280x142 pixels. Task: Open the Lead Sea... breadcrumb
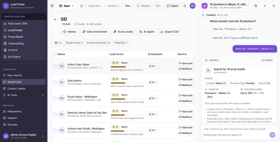click(95, 6)
